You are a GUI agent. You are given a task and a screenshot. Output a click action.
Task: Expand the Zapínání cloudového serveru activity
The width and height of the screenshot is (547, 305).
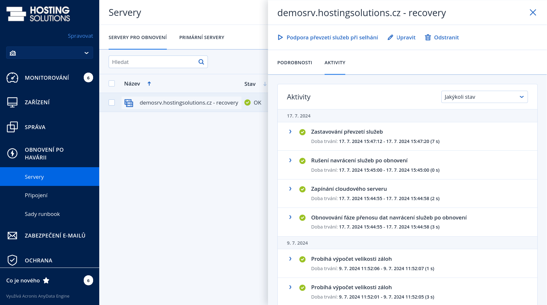point(290,189)
